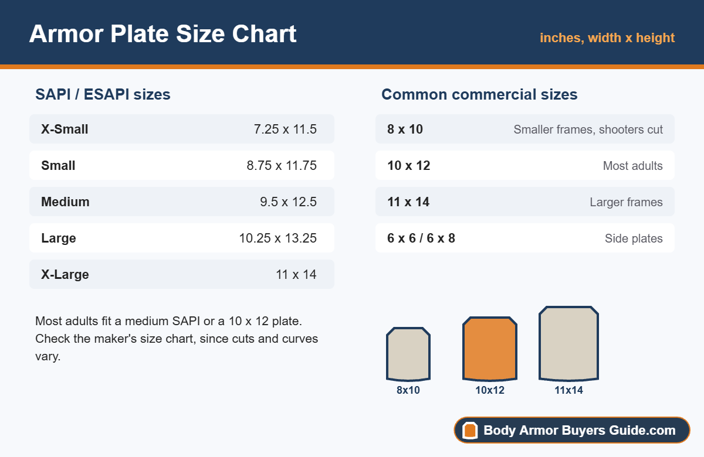Click the SAPI / ESAPI sizes heading
704x457 pixels.
pos(103,94)
